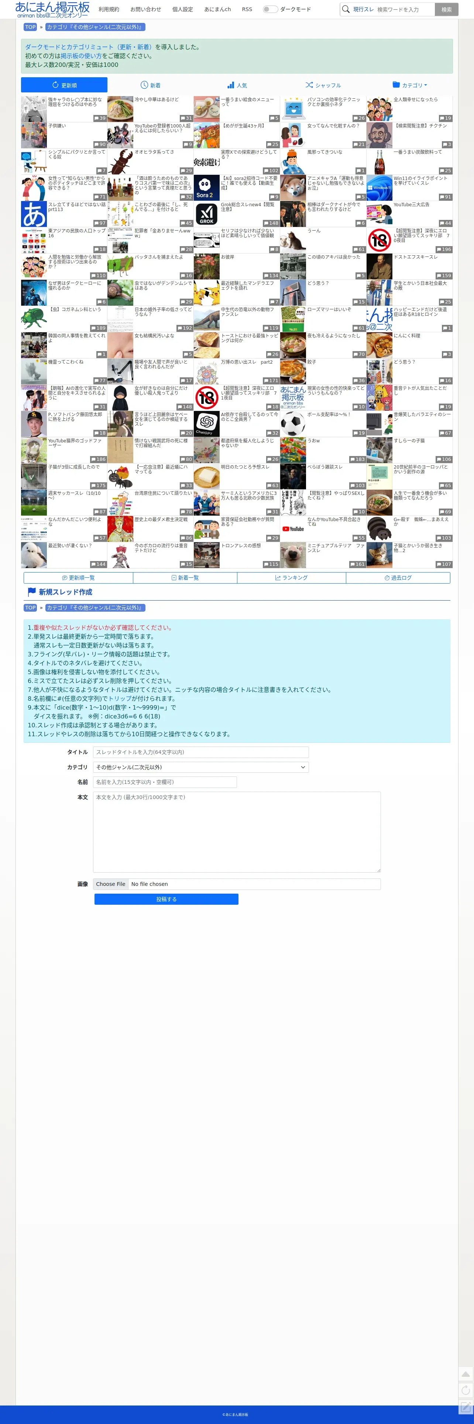
Task: Open the gyoza 餃子 thread thumbnail
Action: 293,371
